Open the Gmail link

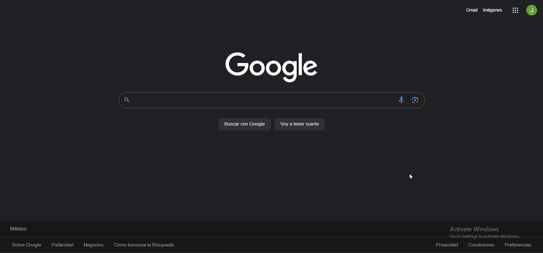pyautogui.click(x=472, y=10)
